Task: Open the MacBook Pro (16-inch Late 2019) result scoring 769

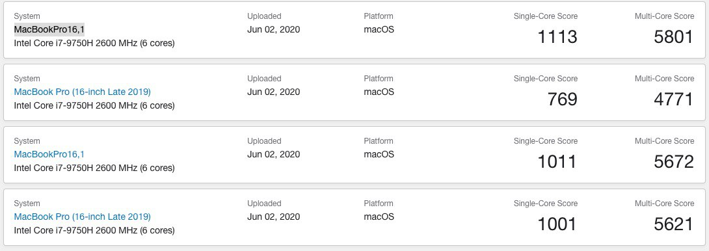Action: (83, 92)
